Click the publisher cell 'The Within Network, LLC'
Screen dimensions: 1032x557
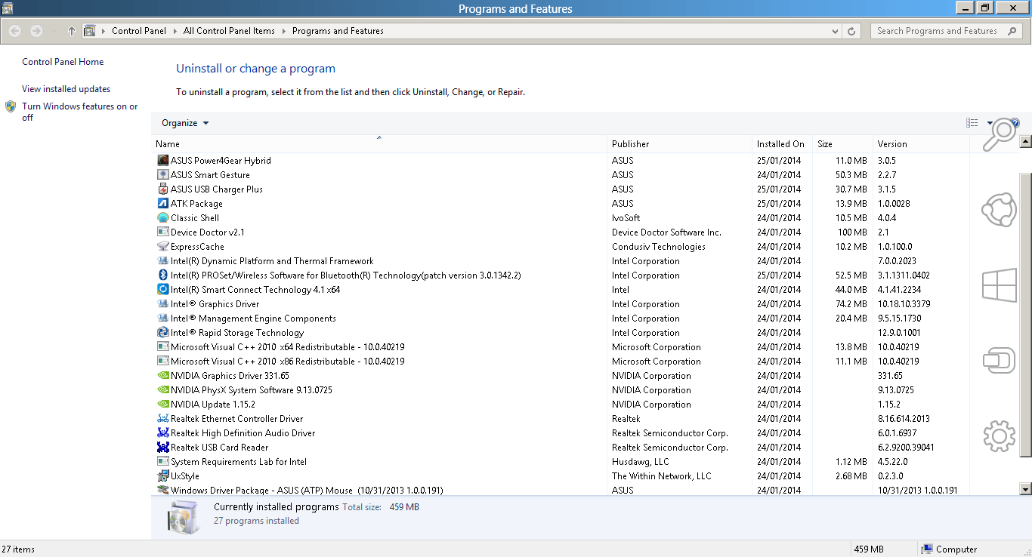[x=662, y=476]
